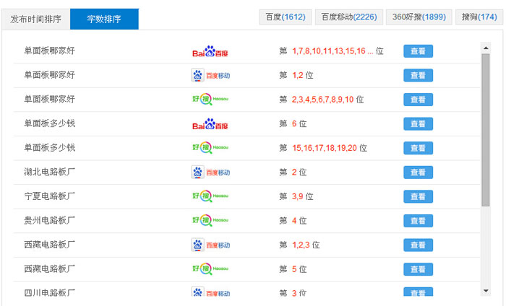Click 百度移动 logo in 西藏电路板厂 row
This screenshot has width=506, height=306.
coord(210,245)
